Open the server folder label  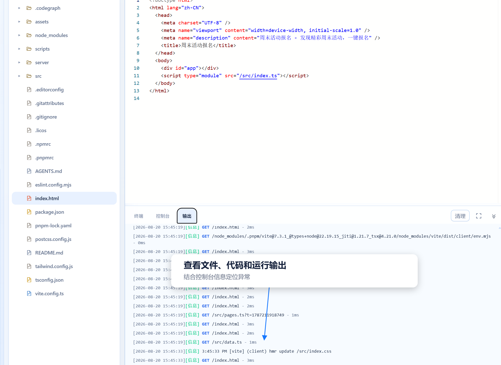click(42, 62)
